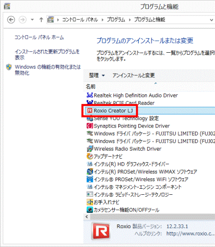Open インストールされた更新プログラムを表示 link

point(47,55)
